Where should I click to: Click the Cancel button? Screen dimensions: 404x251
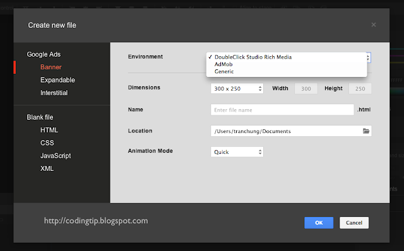[x=354, y=223]
